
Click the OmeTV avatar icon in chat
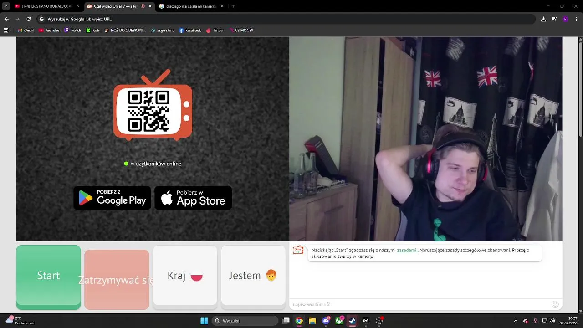(x=298, y=250)
